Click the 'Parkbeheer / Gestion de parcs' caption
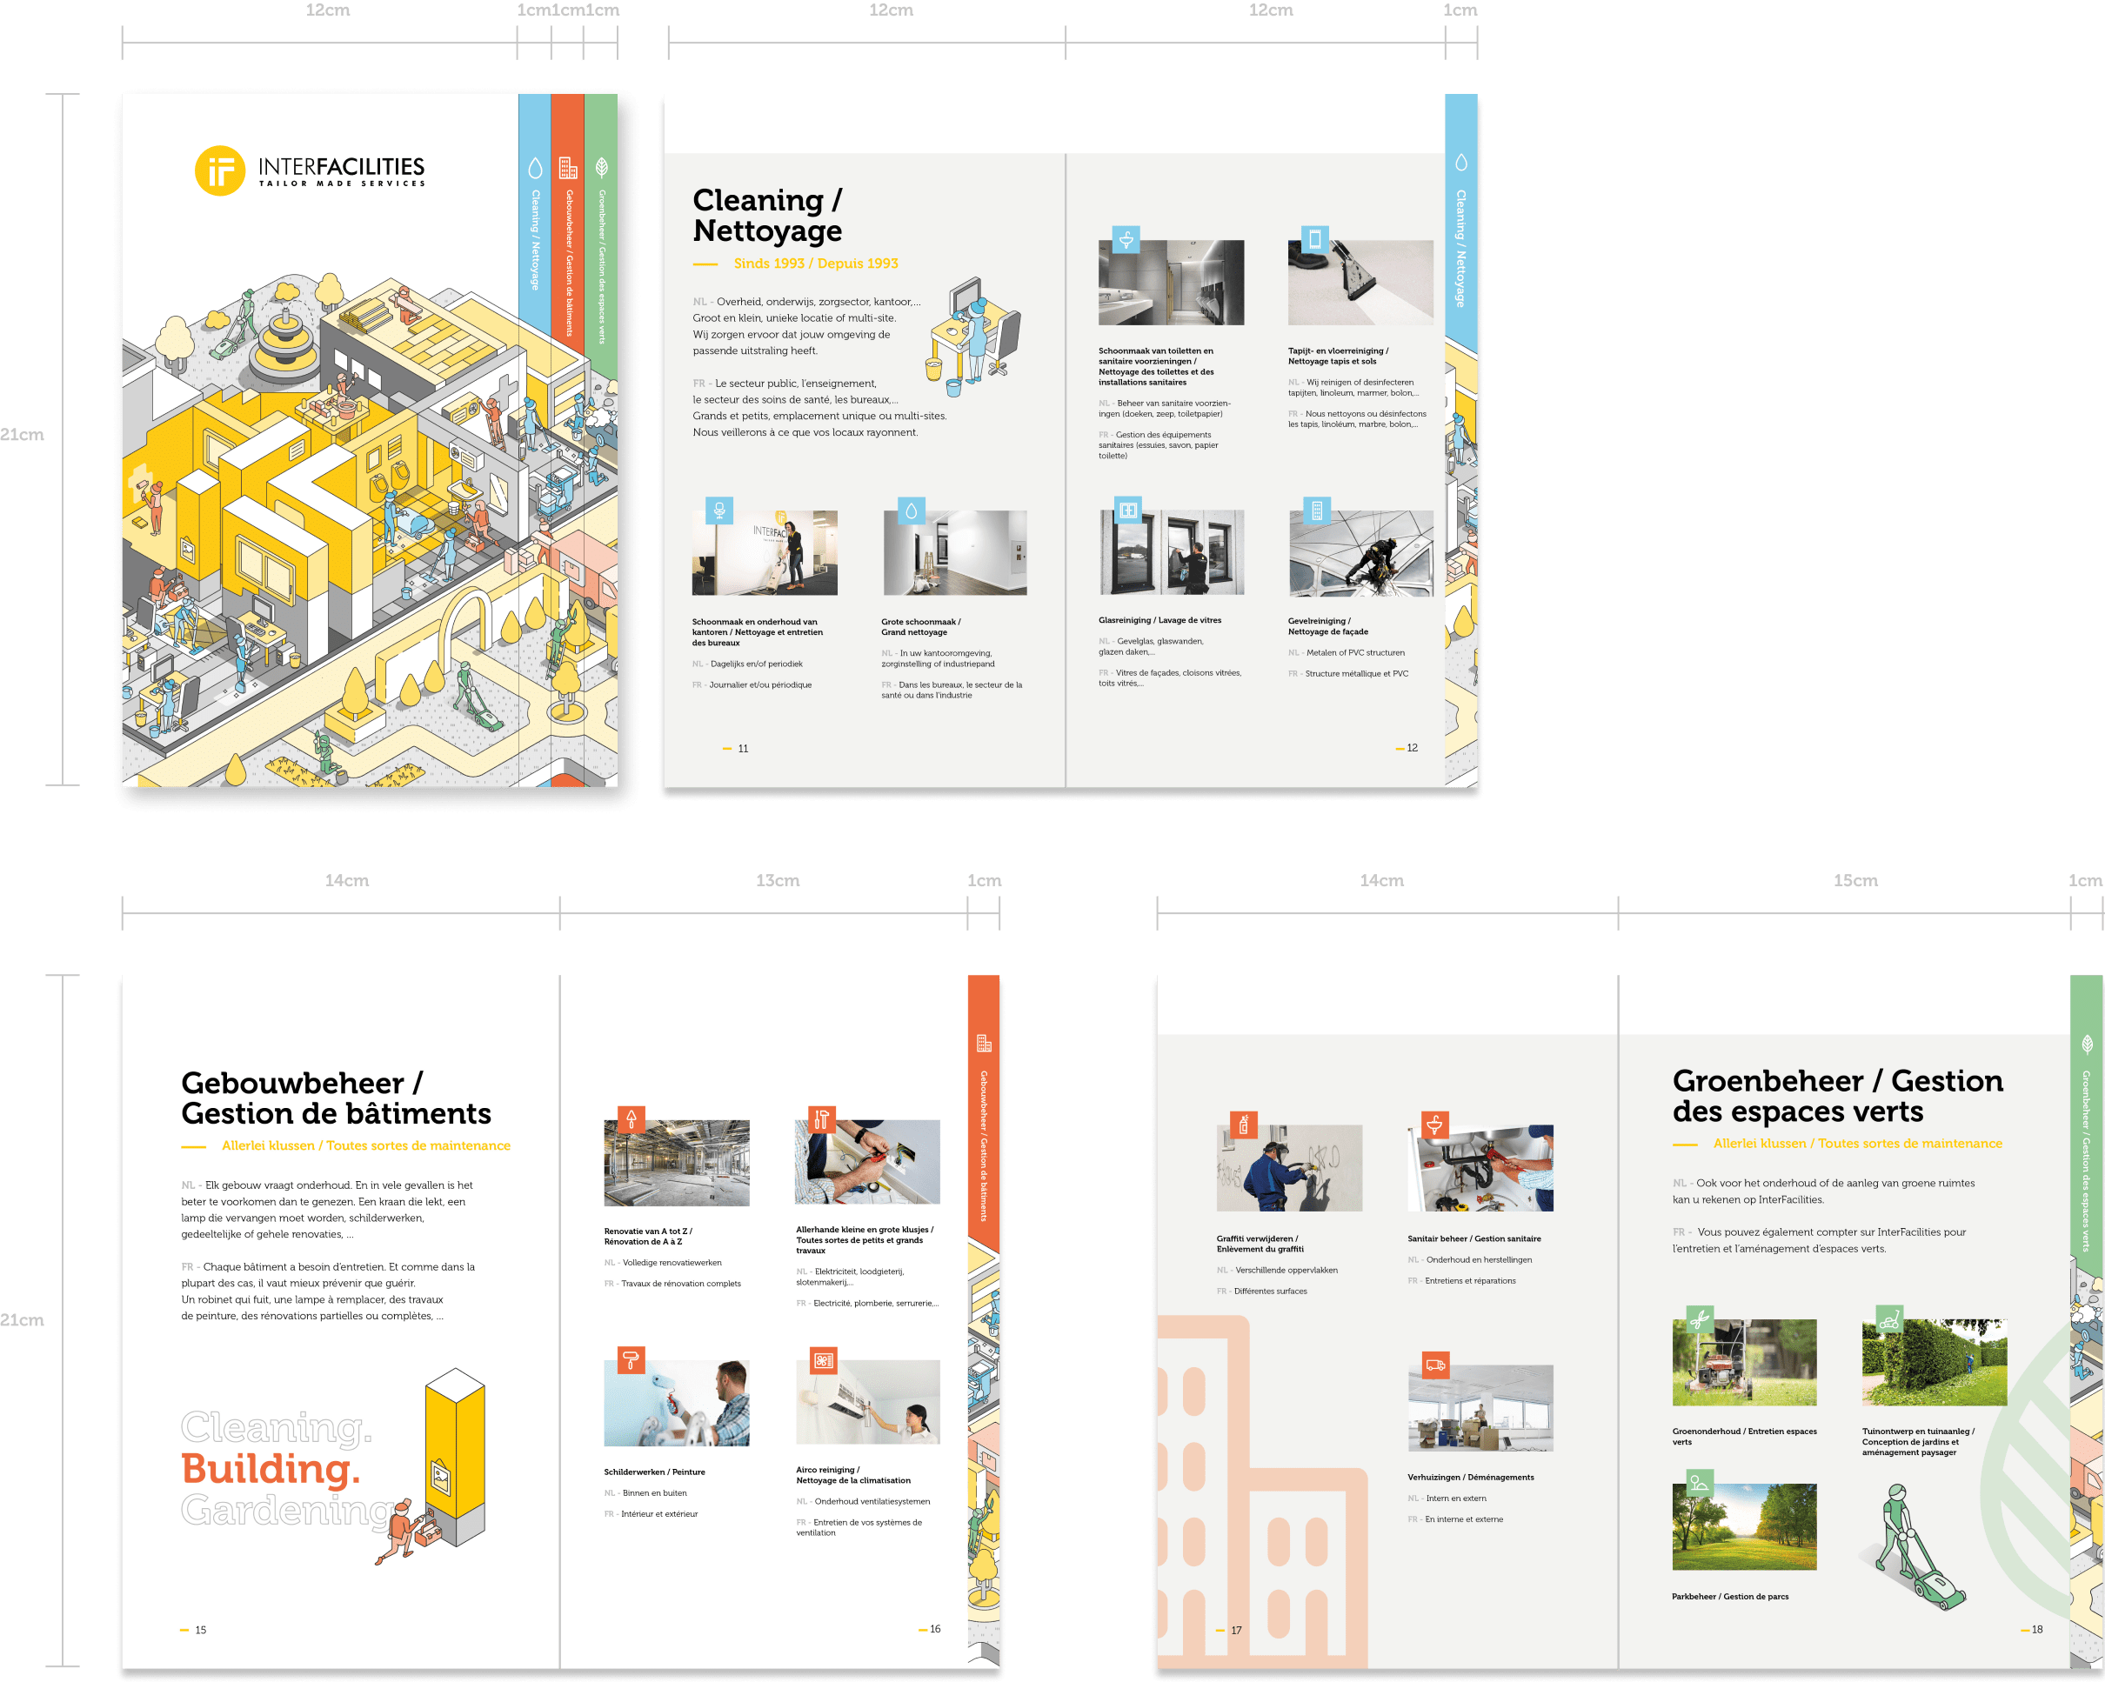The image size is (2105, 1682). coord(1730,1596)
